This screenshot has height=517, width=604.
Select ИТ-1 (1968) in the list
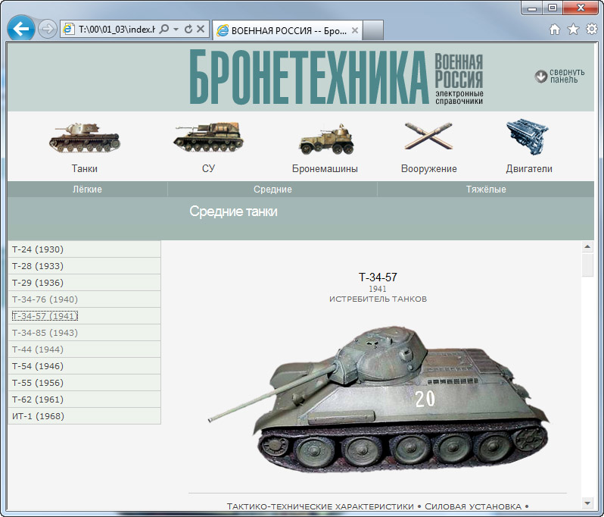click(84, 416)
